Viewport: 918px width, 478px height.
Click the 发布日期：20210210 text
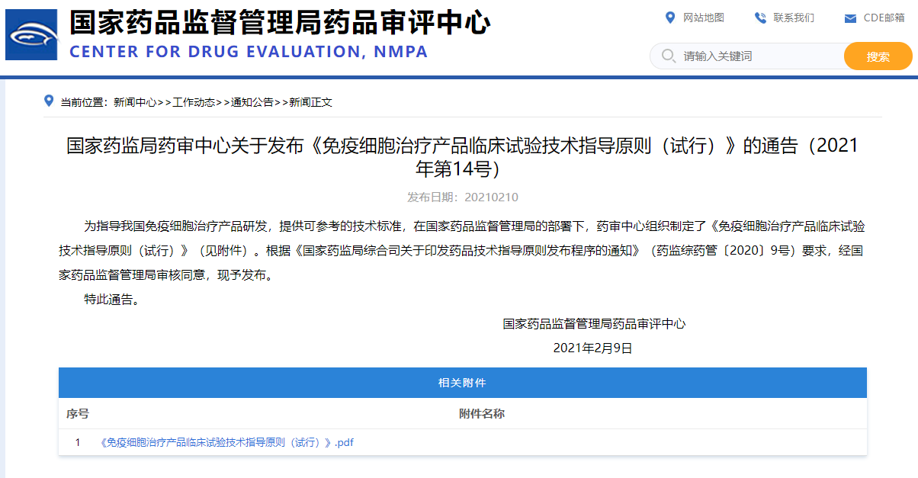pos(462,197)
